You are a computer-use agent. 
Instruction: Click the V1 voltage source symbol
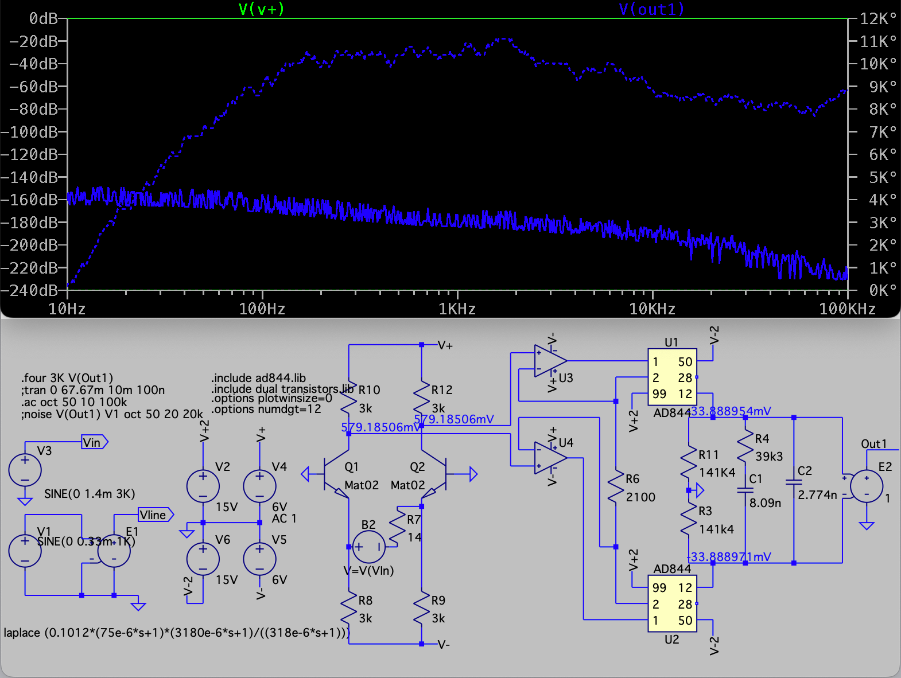point(25,551)
